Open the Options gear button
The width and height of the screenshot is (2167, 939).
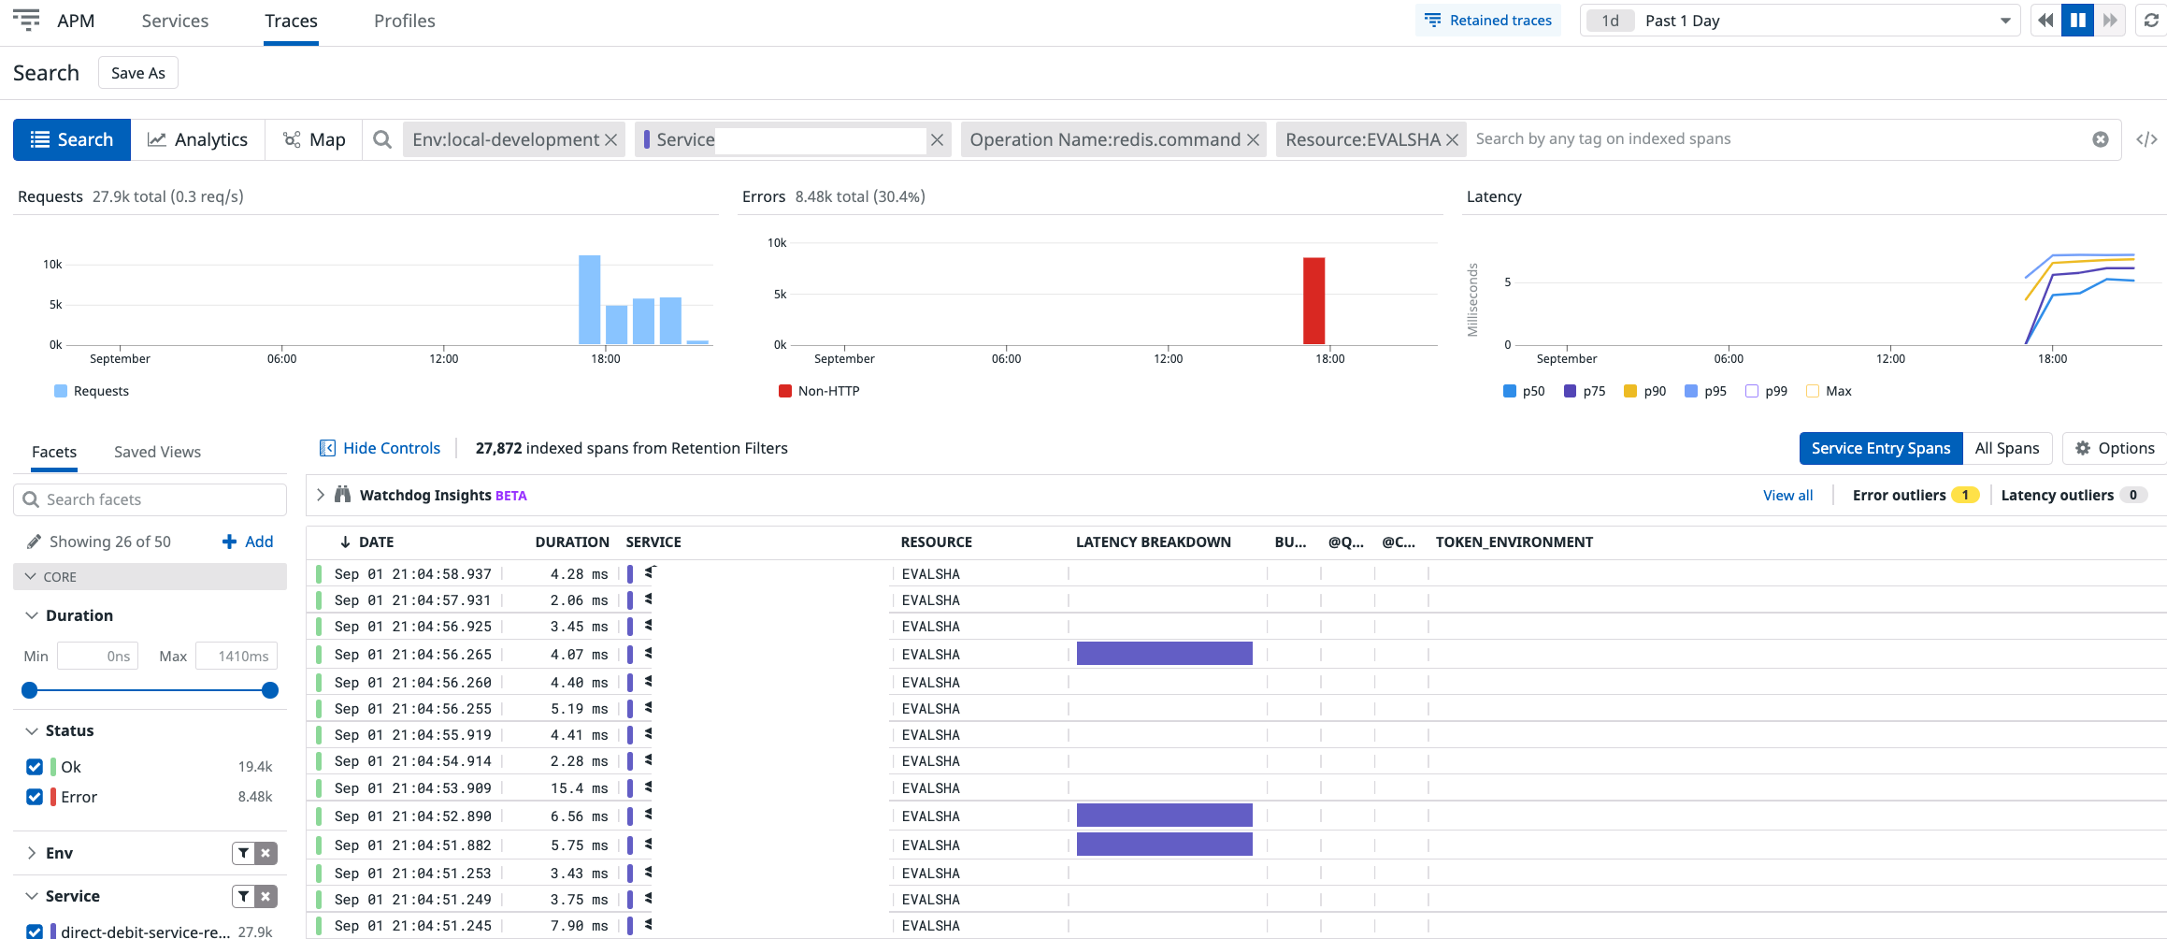coord(2115,448)
